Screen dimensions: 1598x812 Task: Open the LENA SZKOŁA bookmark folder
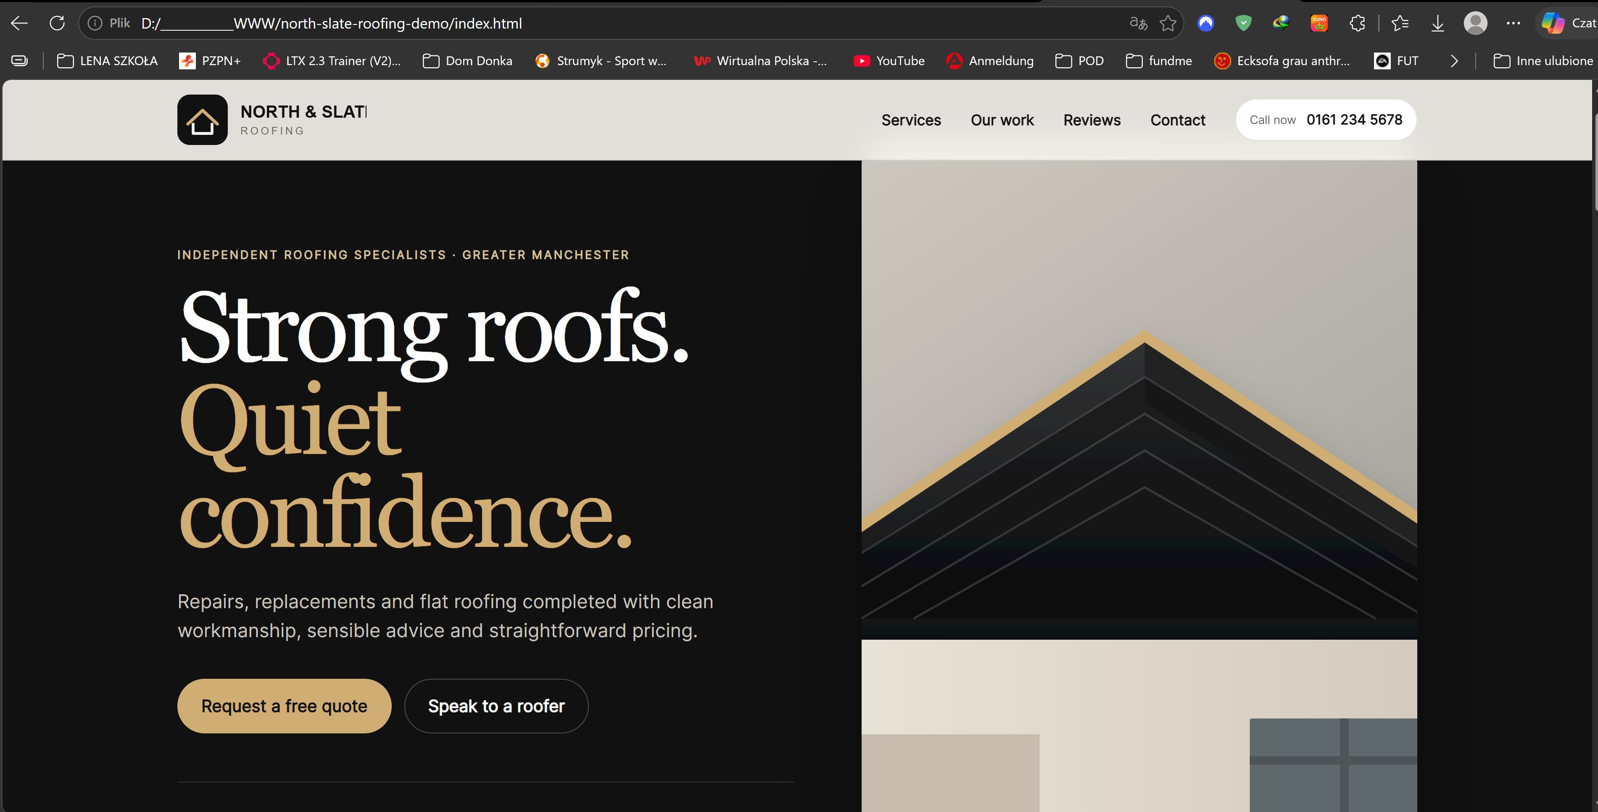[107, 61]
